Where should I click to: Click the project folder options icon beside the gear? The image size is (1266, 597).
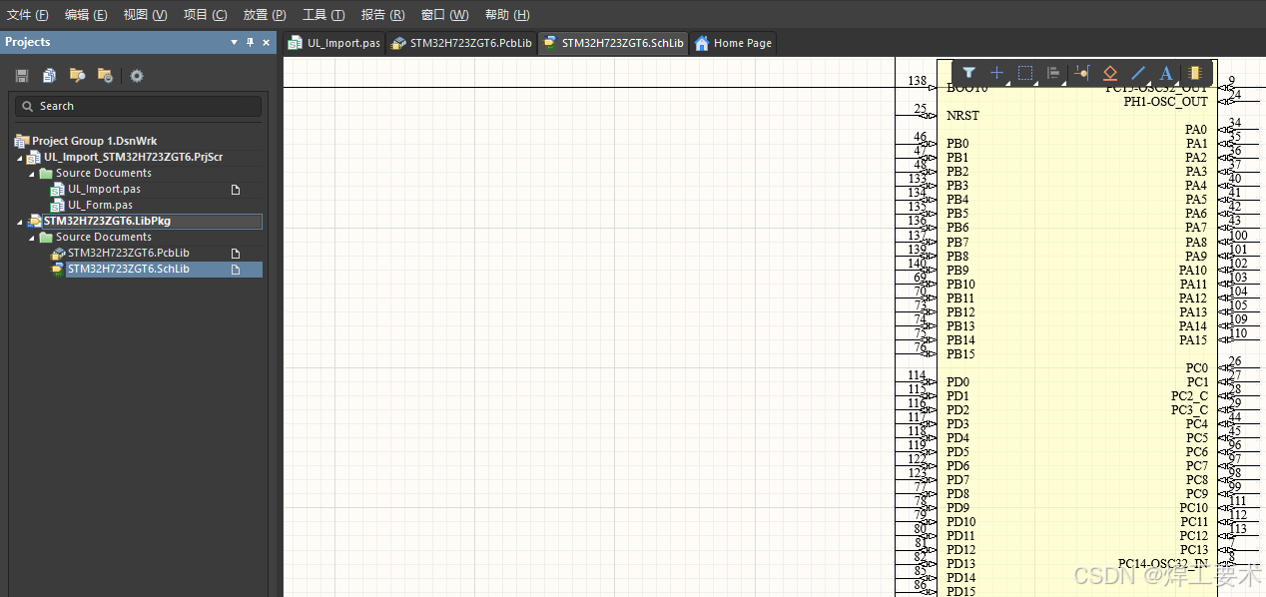105,76
